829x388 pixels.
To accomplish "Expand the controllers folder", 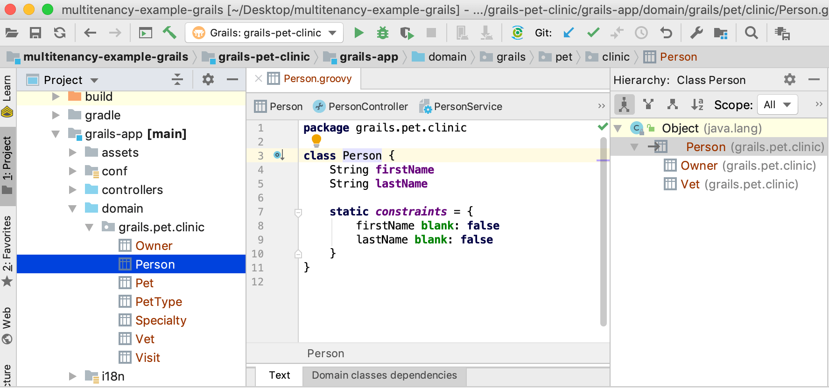I will pyautogui.click(x=73, y=190).
